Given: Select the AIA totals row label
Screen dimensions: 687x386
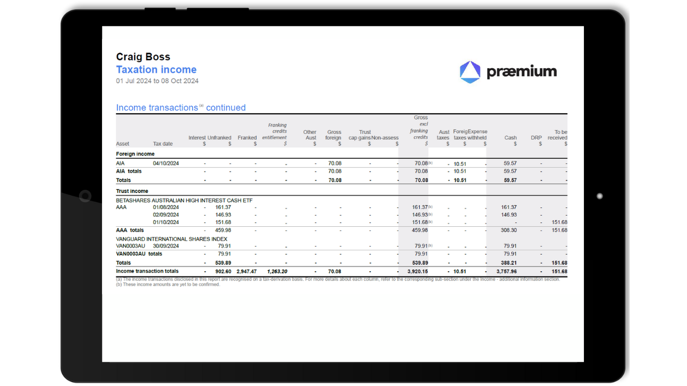Looking at the screenshot, I should click(x=129, y=172).
